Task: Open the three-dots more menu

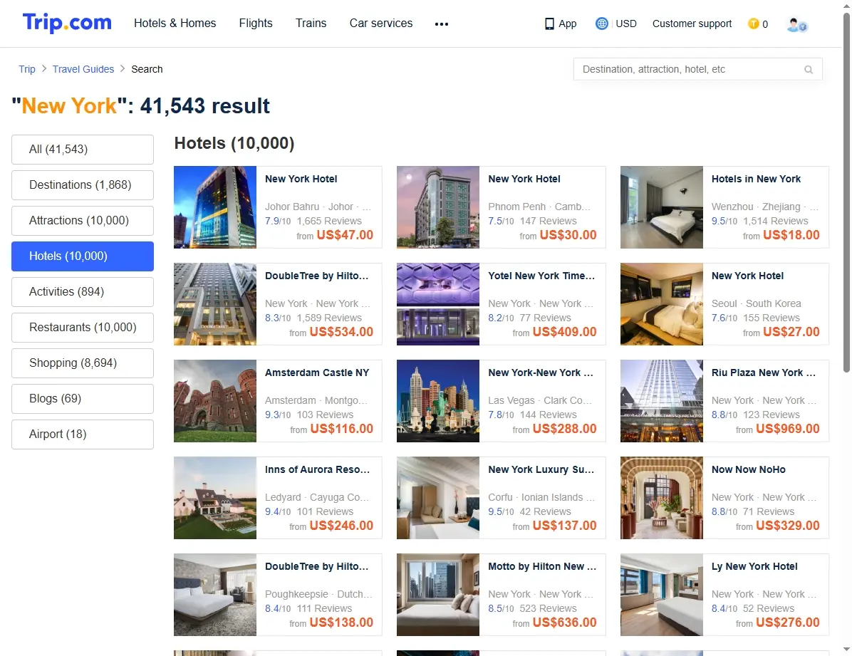Action: [441, 24]
